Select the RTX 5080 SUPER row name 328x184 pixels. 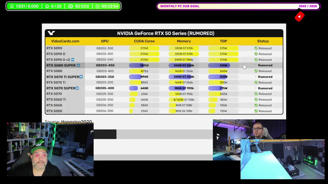(x=61, y=65)
